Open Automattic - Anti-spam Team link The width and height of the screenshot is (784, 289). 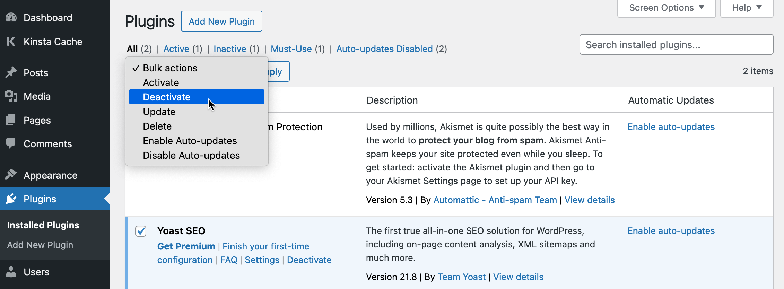pyautogui.click(x=495, y=200)
